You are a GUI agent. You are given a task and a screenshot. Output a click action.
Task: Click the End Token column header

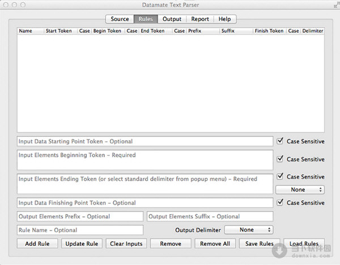pyautogui.click(x=155, y=31)
